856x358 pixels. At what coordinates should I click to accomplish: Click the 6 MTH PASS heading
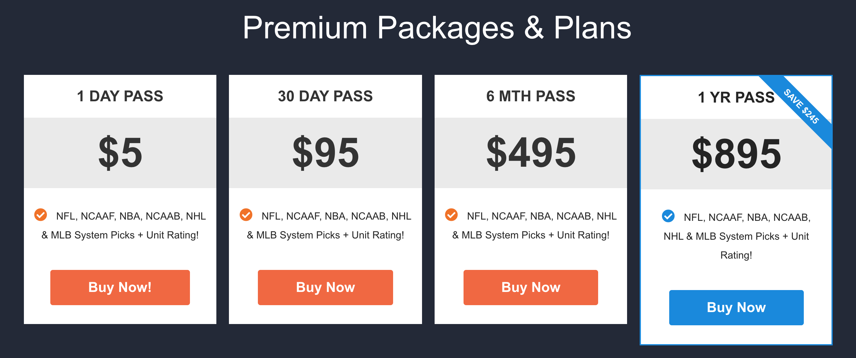tap(531, 96)
